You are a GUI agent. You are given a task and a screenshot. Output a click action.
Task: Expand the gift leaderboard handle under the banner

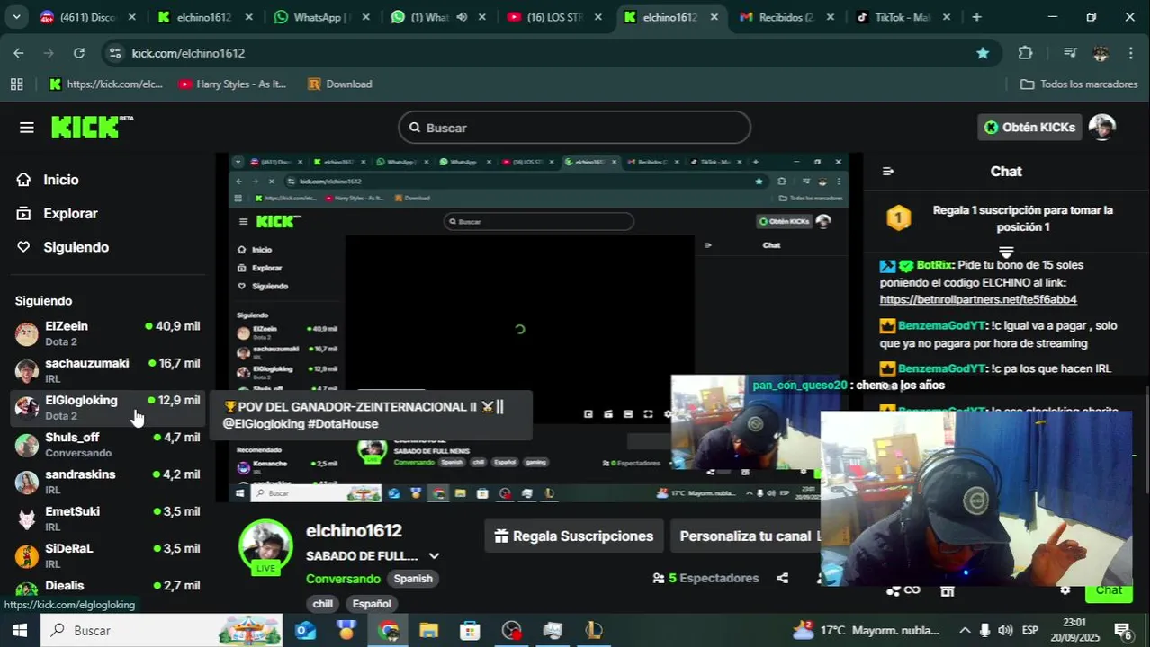(x=1006, y=252)
